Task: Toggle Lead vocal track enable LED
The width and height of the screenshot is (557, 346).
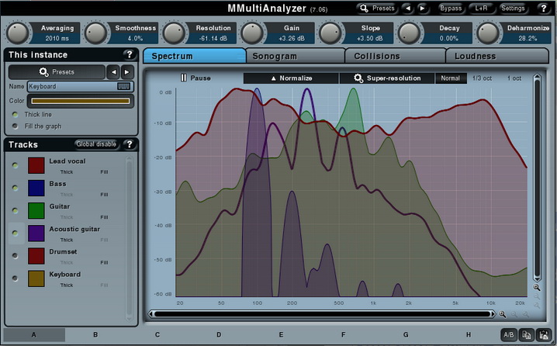Action: tap(15, 165)
